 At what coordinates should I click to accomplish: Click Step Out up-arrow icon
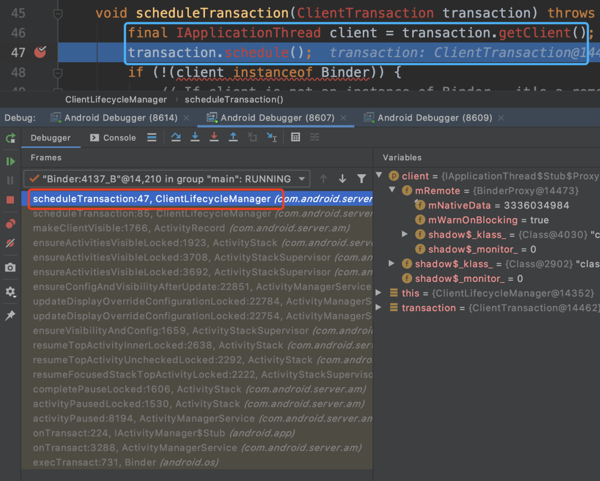tap(233, 137)
